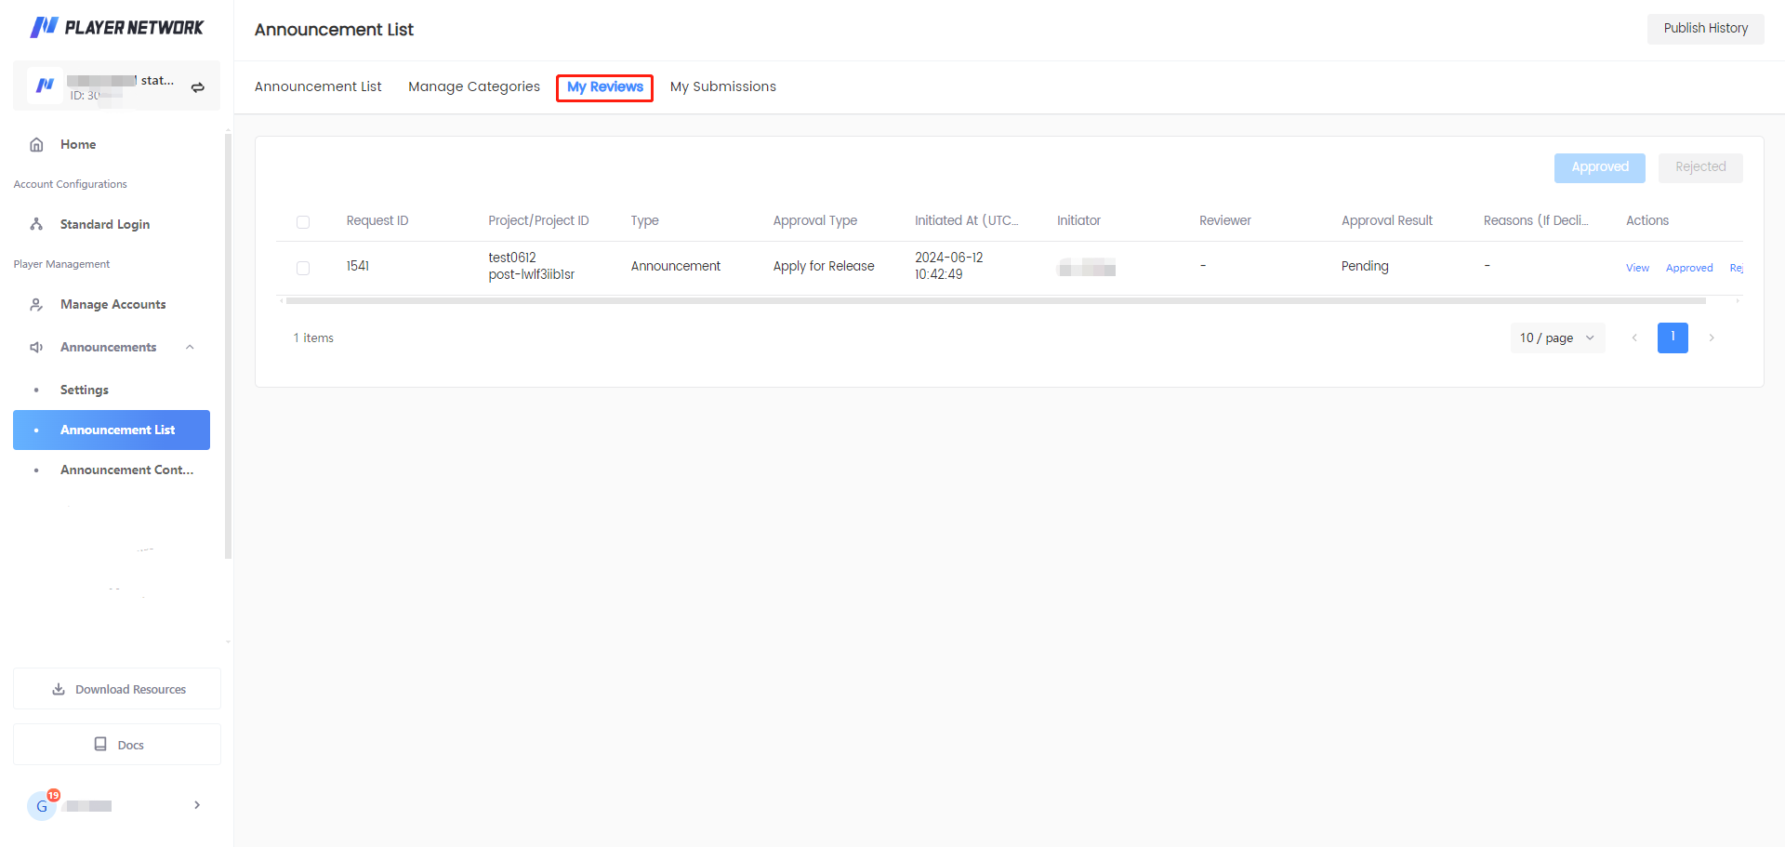Image resolution: width=1785 pixels, height=847 pixels.
Task: Check the box for request 1541
Action: click(x=303, y=268)
